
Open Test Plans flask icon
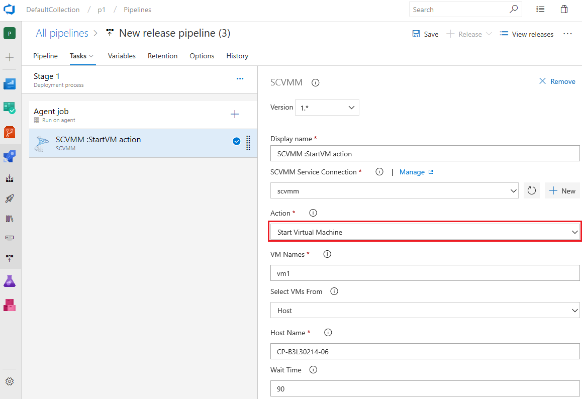click(10, 281)
